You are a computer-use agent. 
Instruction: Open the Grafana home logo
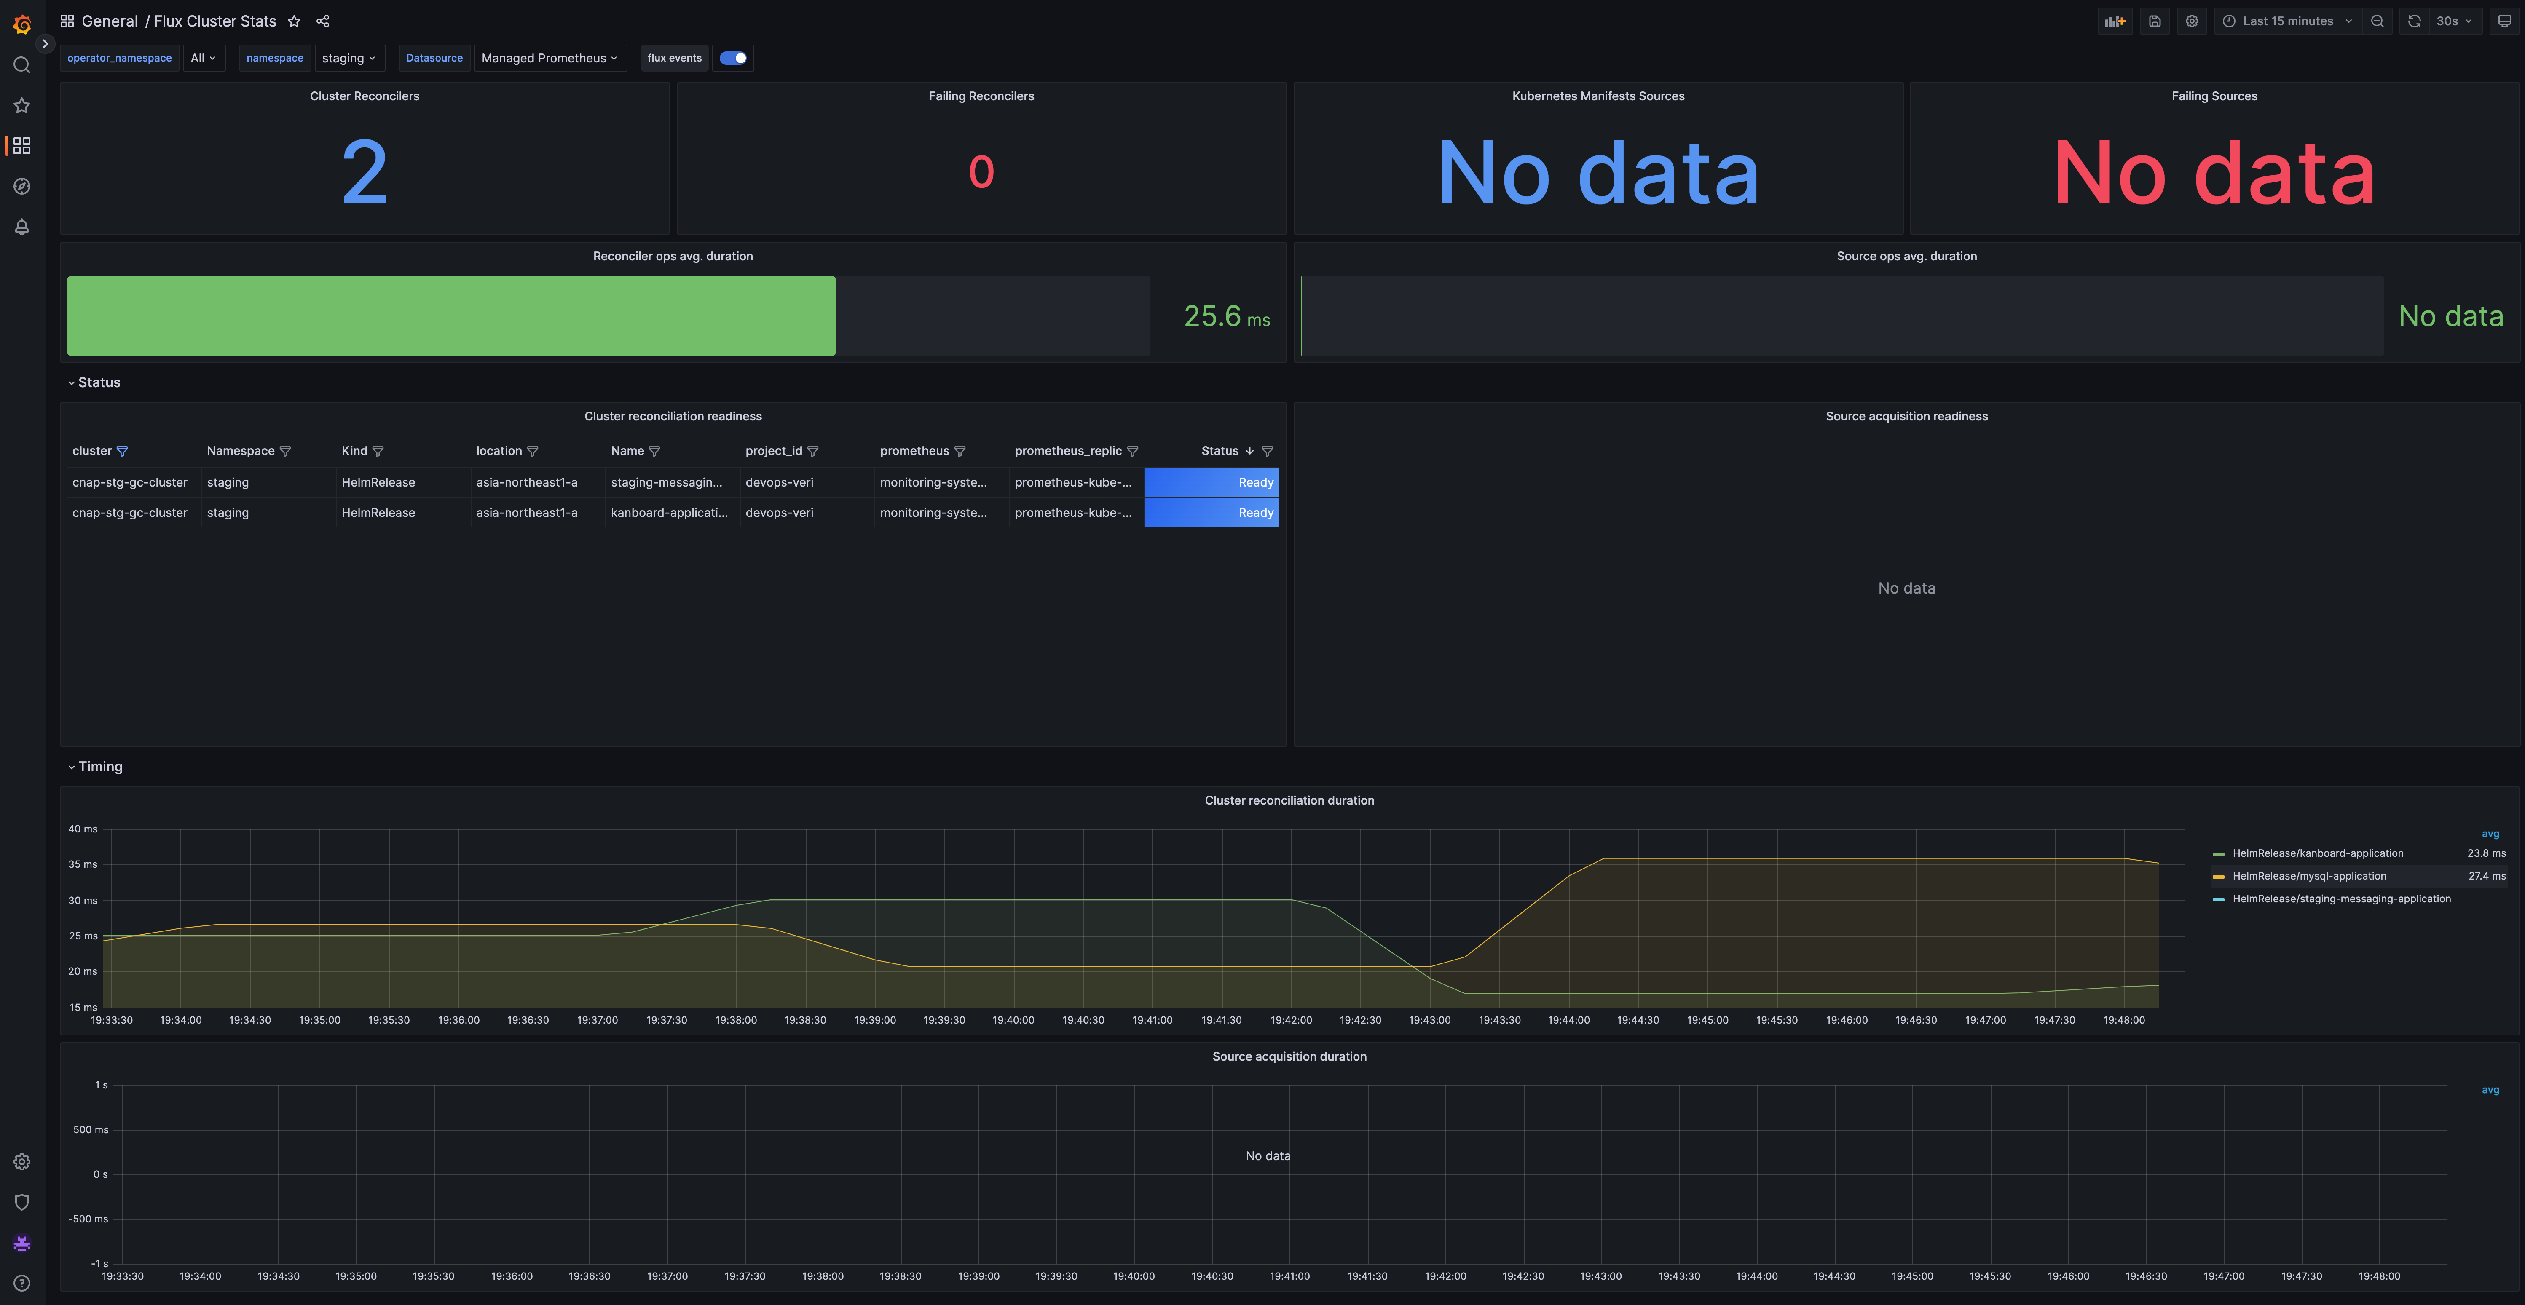(x=21, y=24)
